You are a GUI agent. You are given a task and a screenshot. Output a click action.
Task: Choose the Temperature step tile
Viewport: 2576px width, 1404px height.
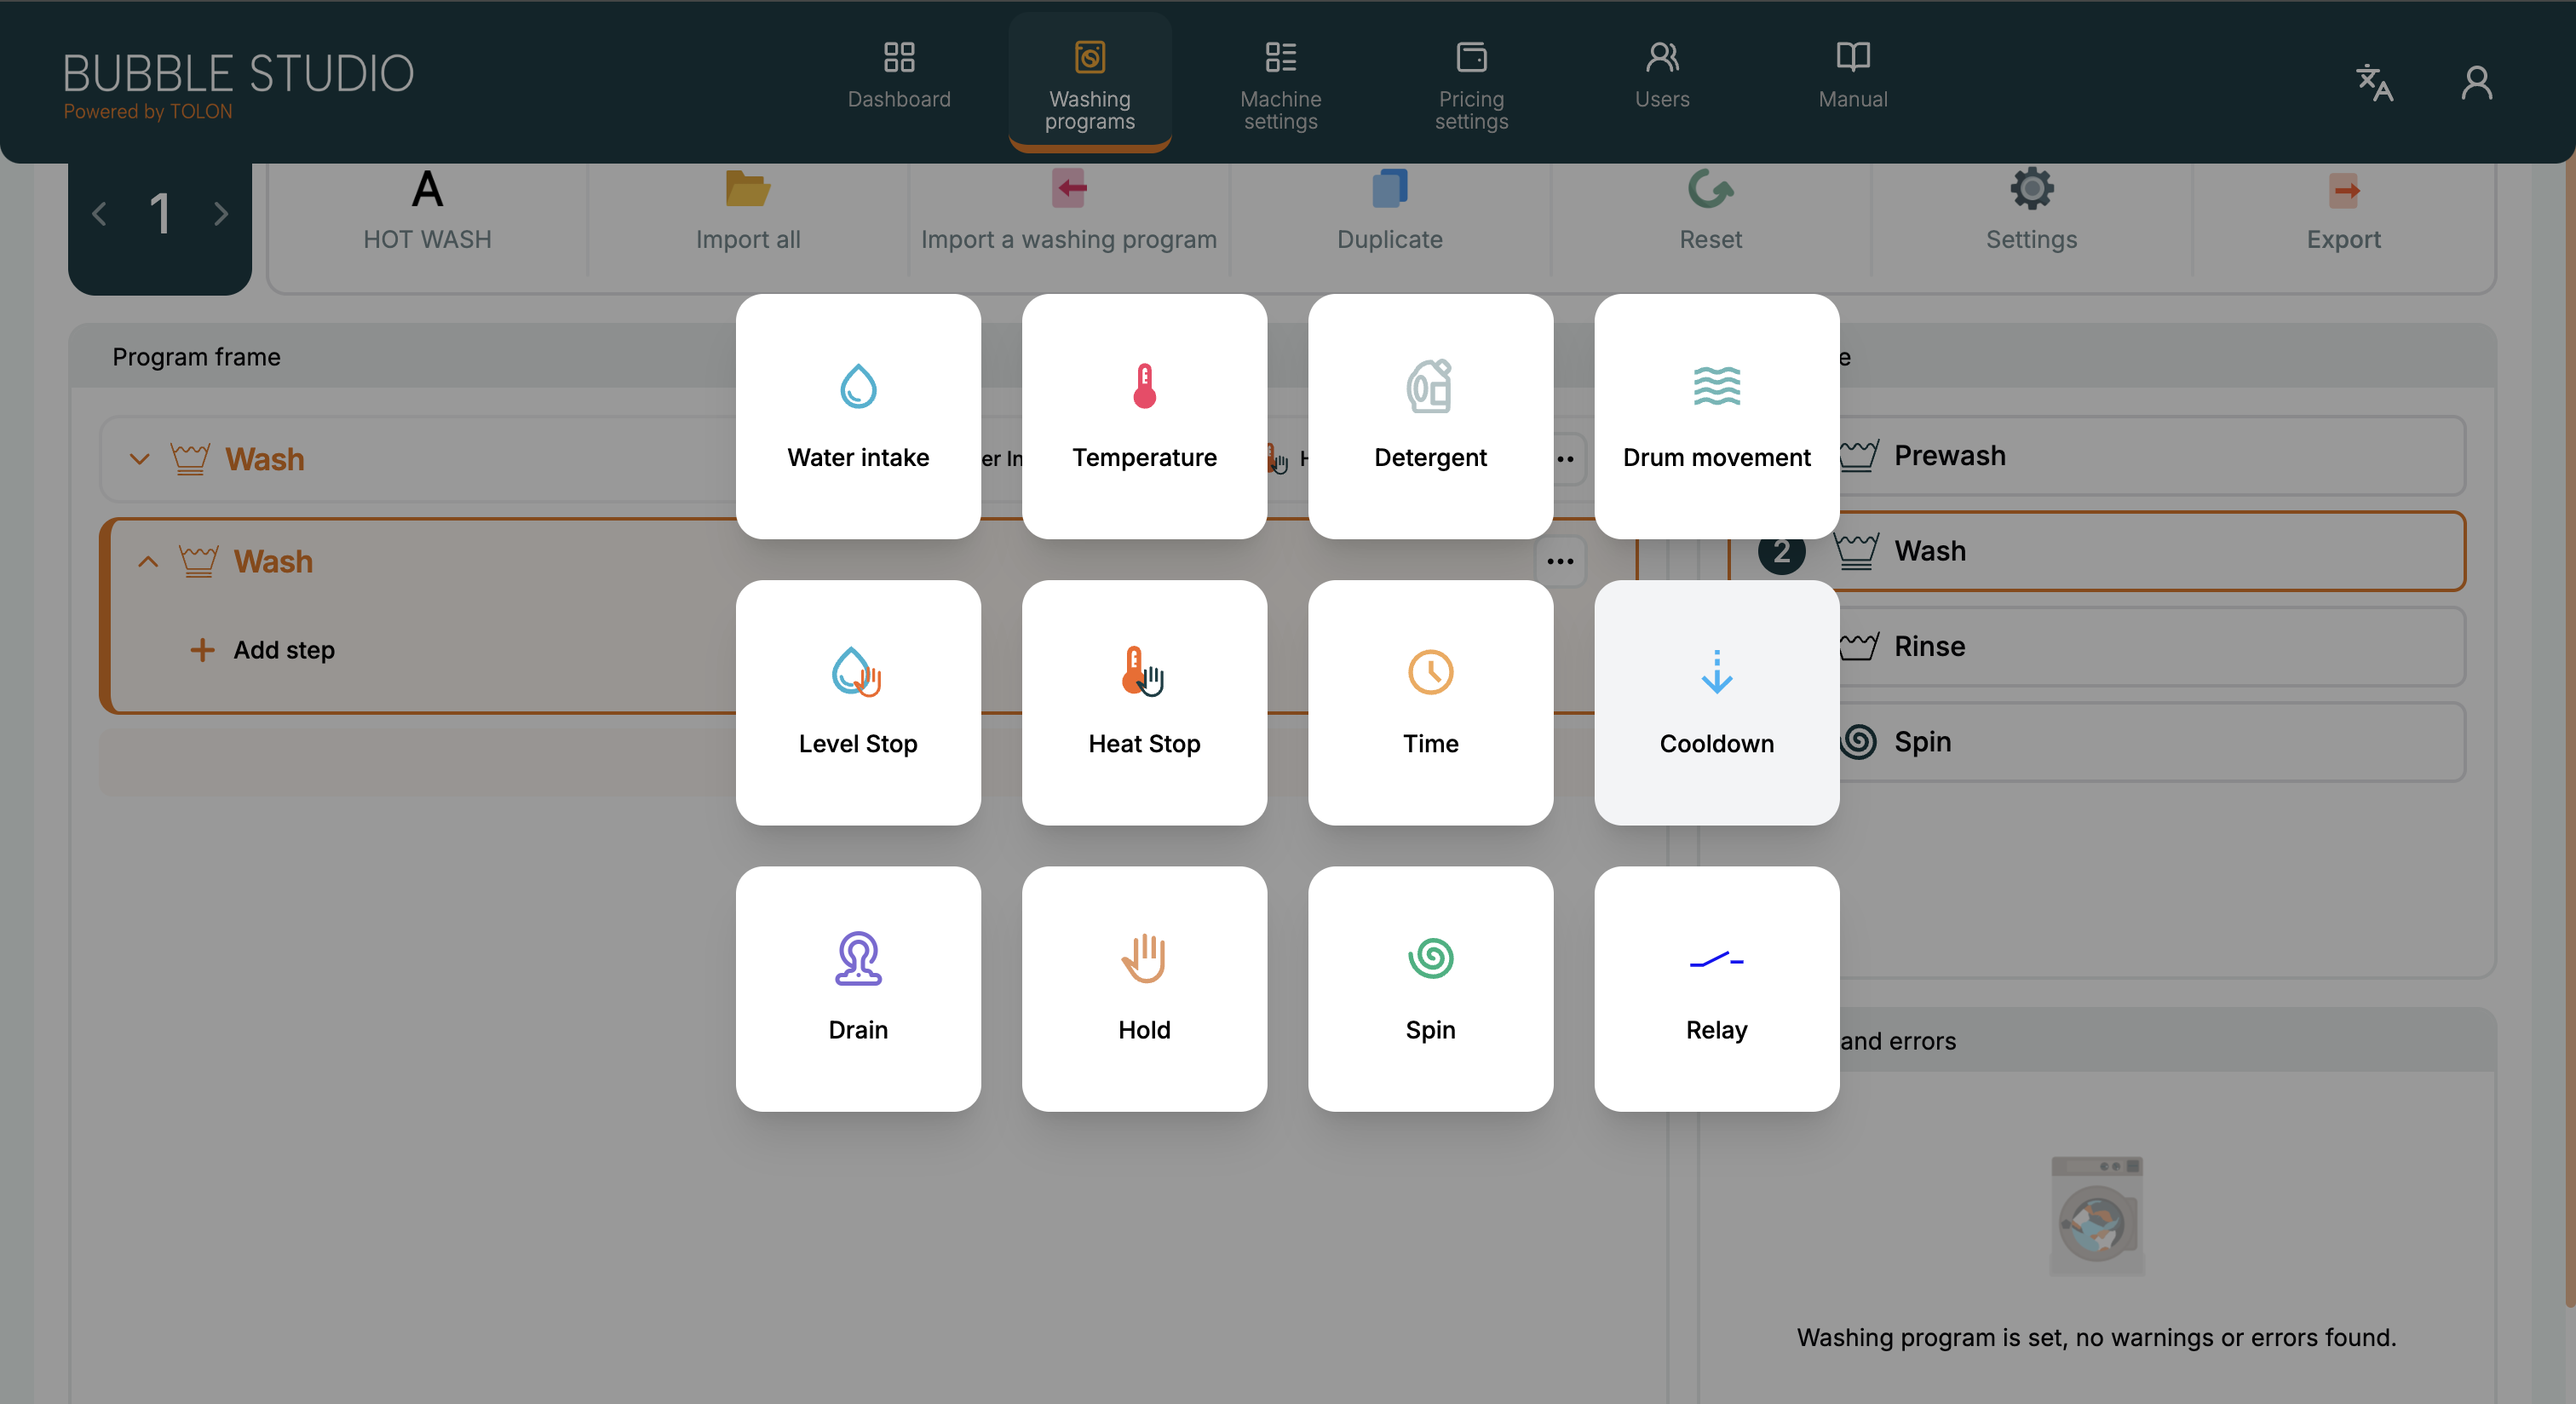pyautogui.click(x=1144, y=416)
